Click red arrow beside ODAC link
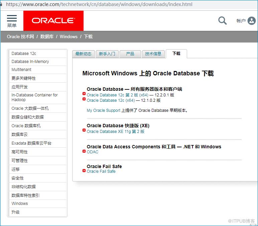 (x=84, y=151)
